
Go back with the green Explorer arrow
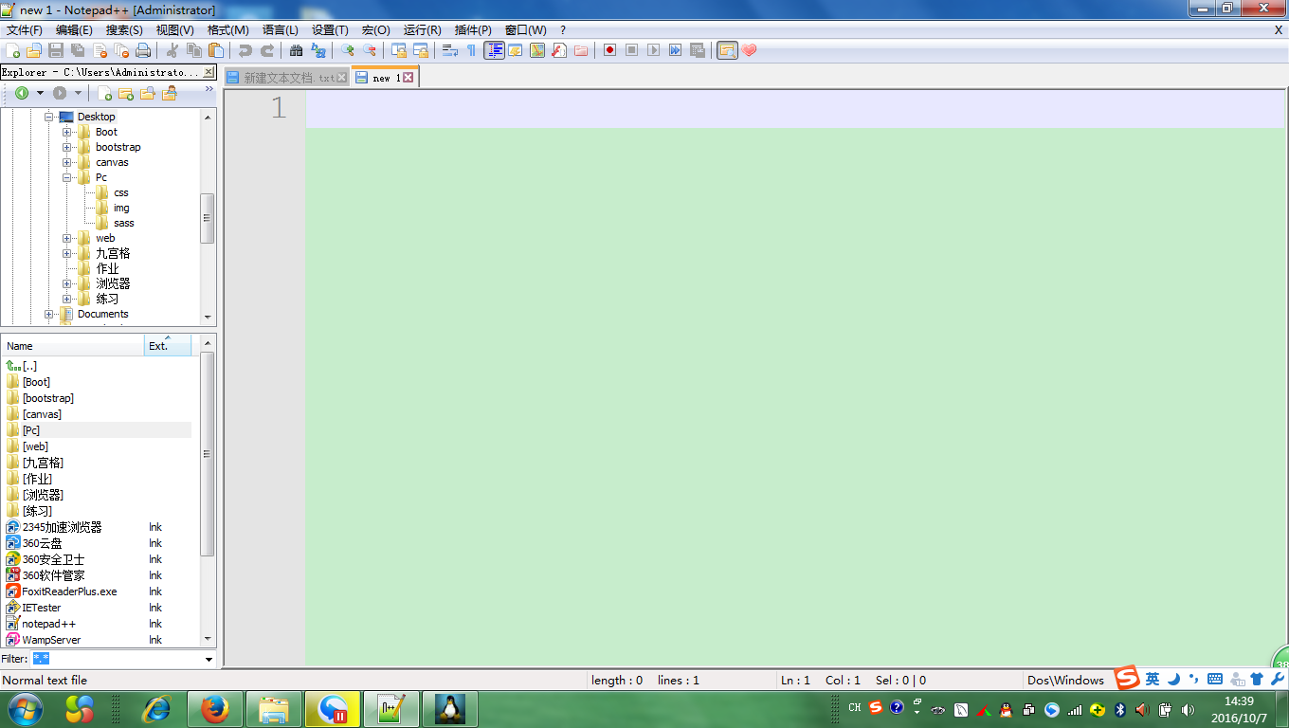pyautogui.click(x=21, y=93)
